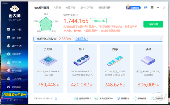170x105 pixels.
Task: Click the memory stick illustration
Action: (x=115, y=61)
